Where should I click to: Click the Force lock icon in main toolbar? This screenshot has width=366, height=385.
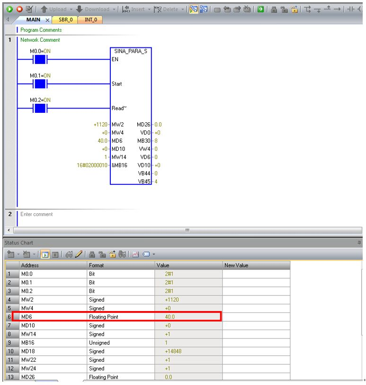click(274, 9)
